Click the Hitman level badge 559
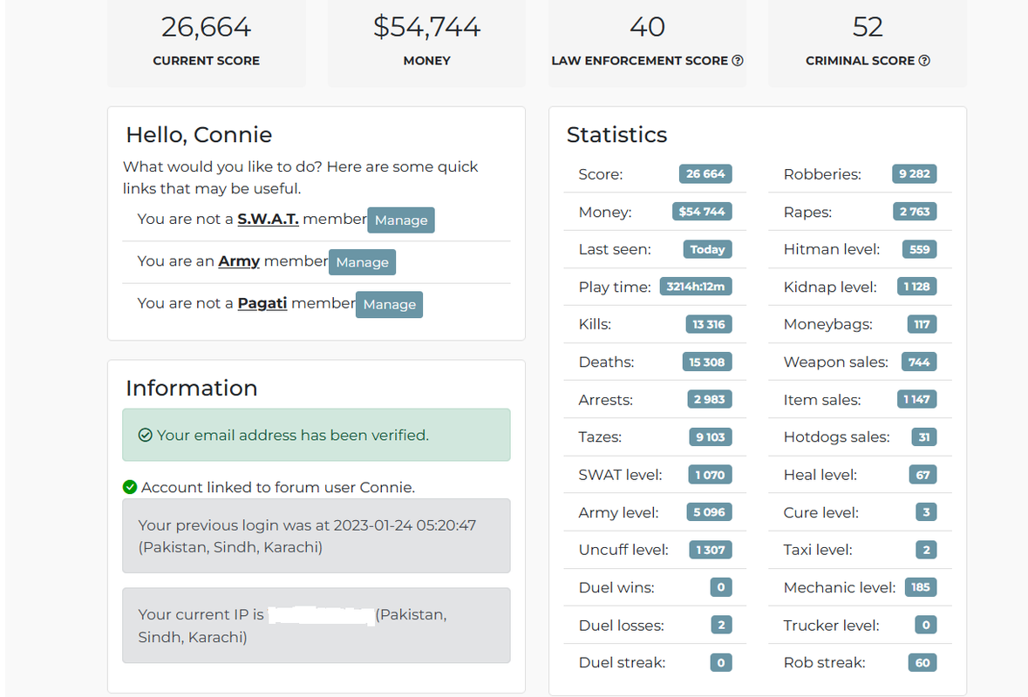 (x=920, y=249)
